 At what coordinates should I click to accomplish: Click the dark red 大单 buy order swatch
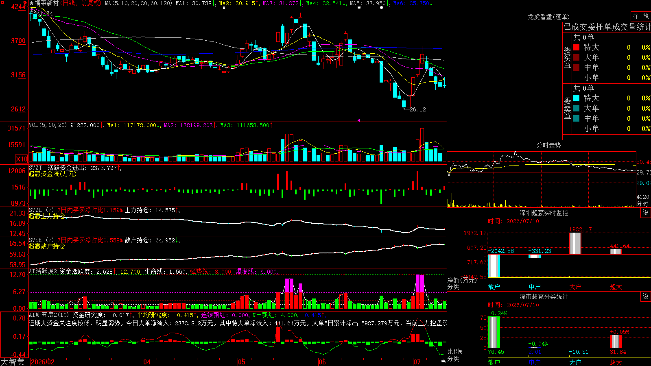[576, 57]
